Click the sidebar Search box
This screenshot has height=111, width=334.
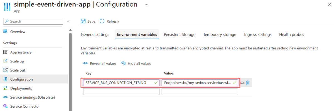33,21
